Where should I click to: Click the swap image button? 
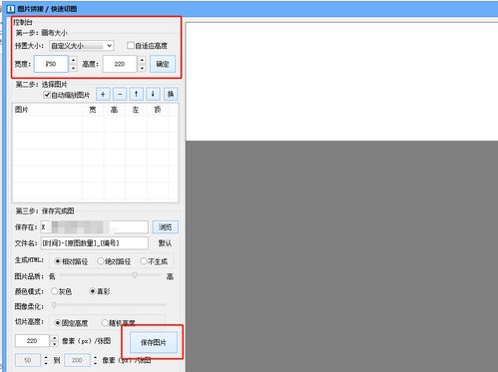tap(171, 94)
